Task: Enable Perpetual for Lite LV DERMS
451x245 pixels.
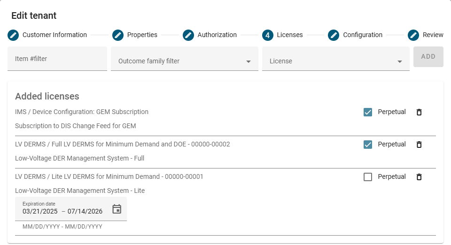Action: click(x=368, y=177)
